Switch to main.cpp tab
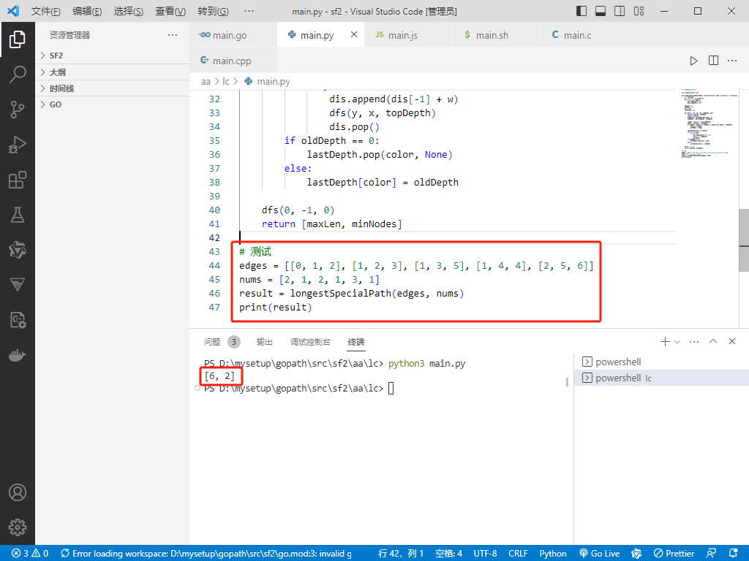This screenshot has width=749, height=561. coord(233,61)
